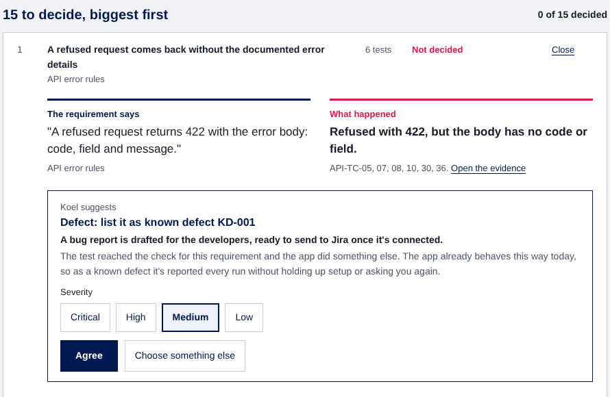The width and height of the screenshot is (610, 397).
Task: Close the expanded item 1 panel
Action: tap(563, 50)
